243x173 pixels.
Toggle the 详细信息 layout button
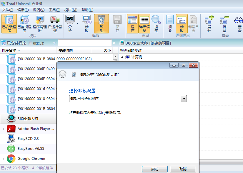coord(144,23)
